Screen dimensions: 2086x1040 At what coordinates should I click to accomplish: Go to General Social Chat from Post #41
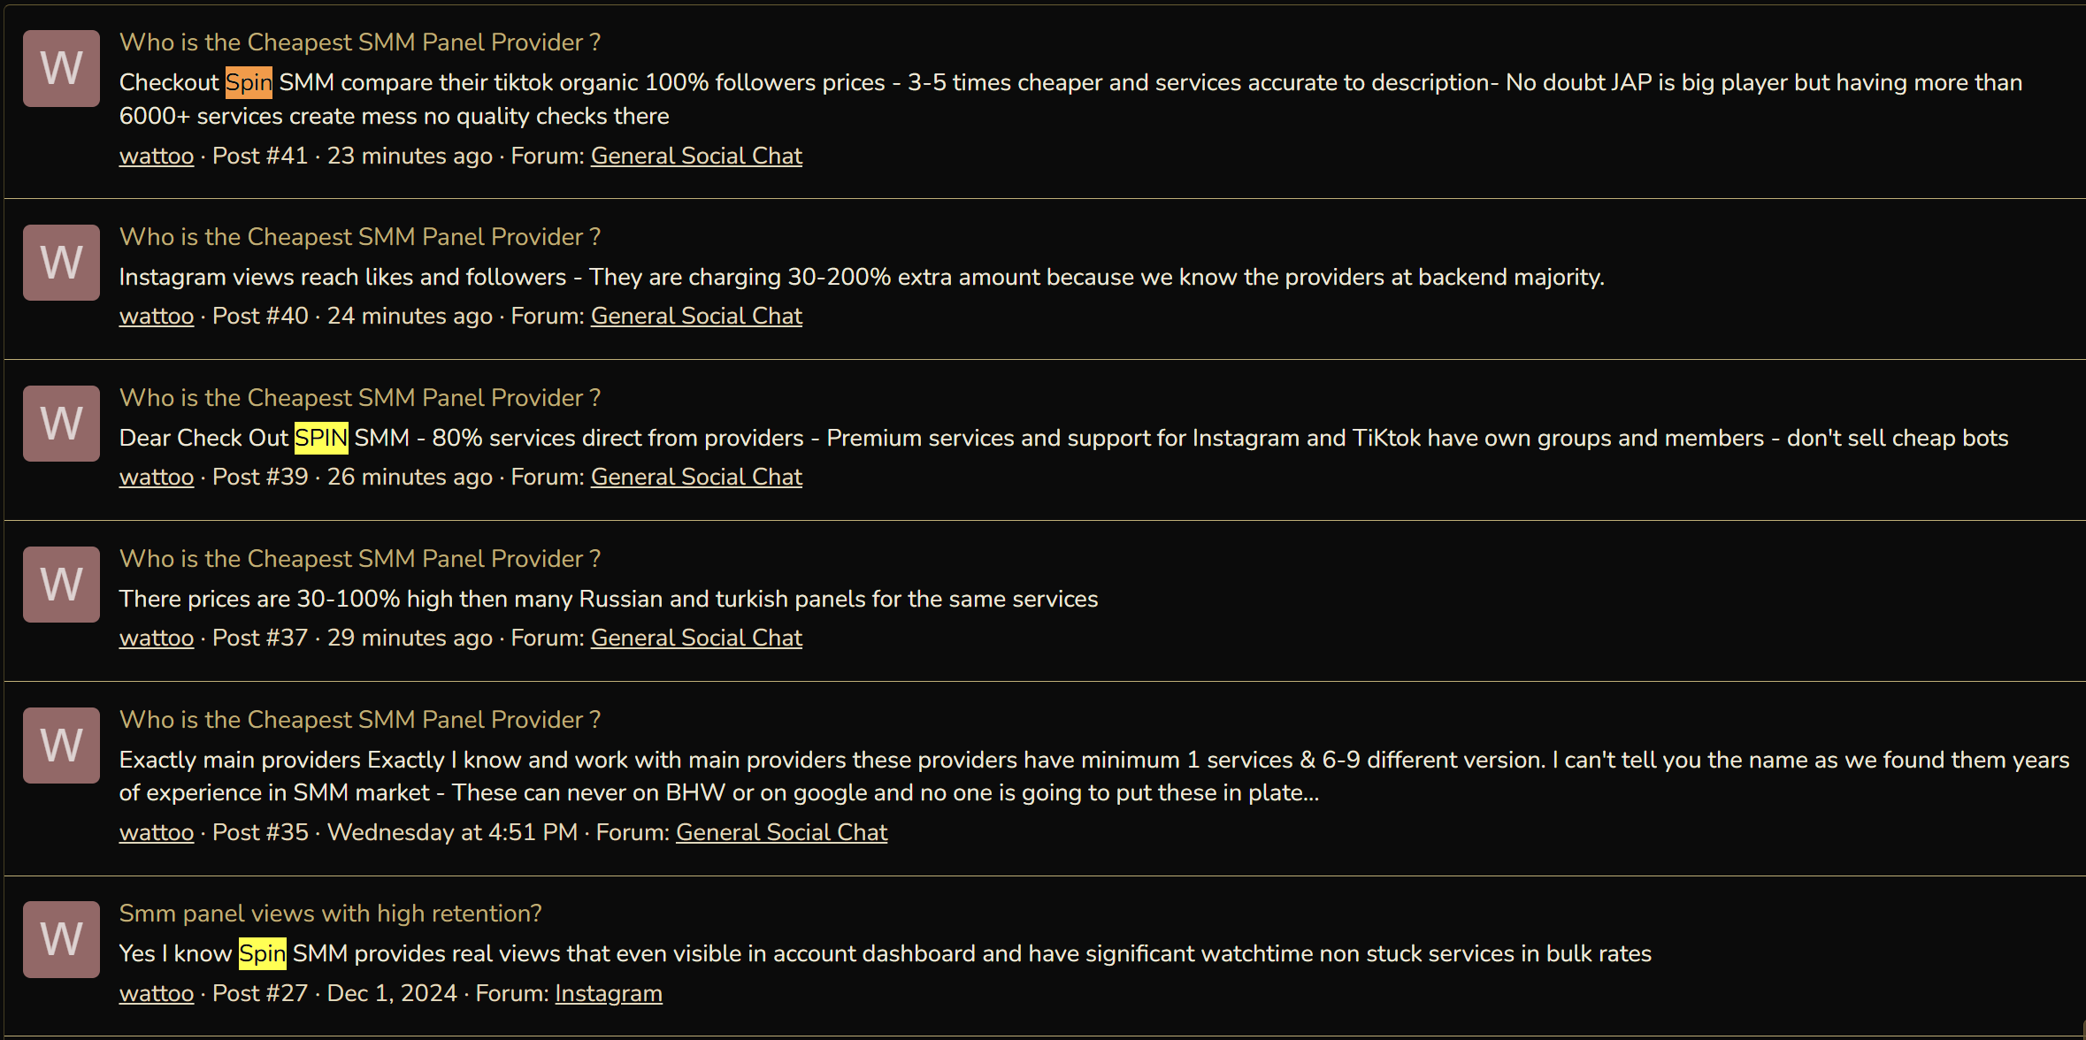696,156
